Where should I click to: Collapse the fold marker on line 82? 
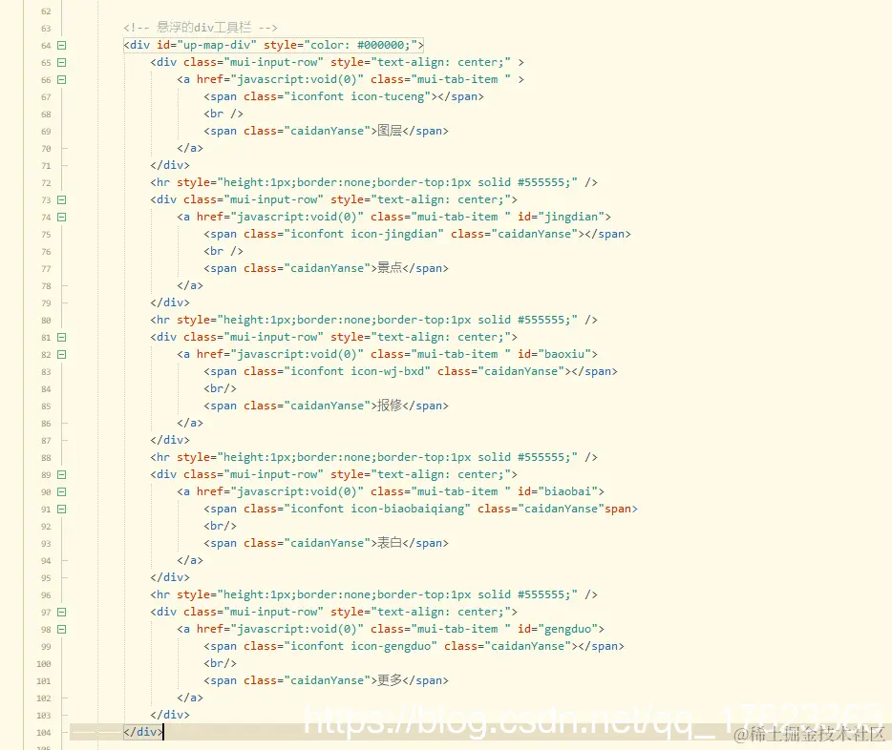tap(62, 355)
